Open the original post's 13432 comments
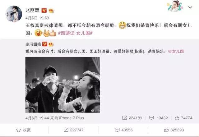199x137 pixels. pyautogui.click(x=158, y=118)
